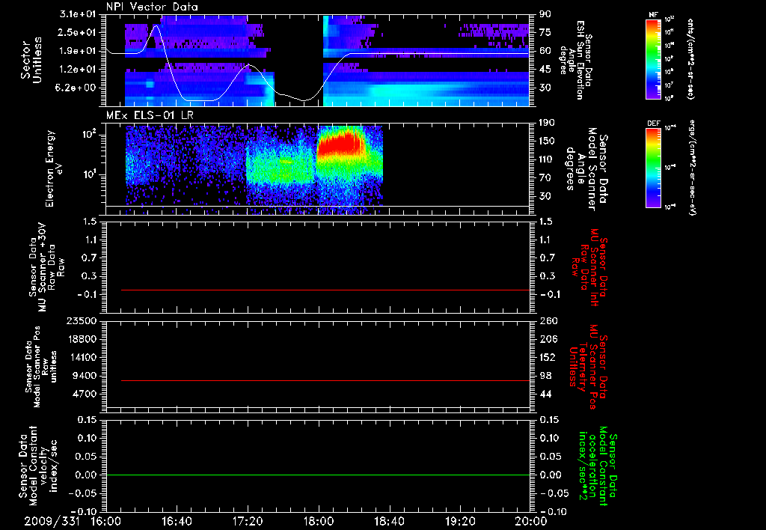Click the 'Model Scanner Angle degrees' axis label
Viewport: 766px width, 530px height.
(x=586, y=169)
